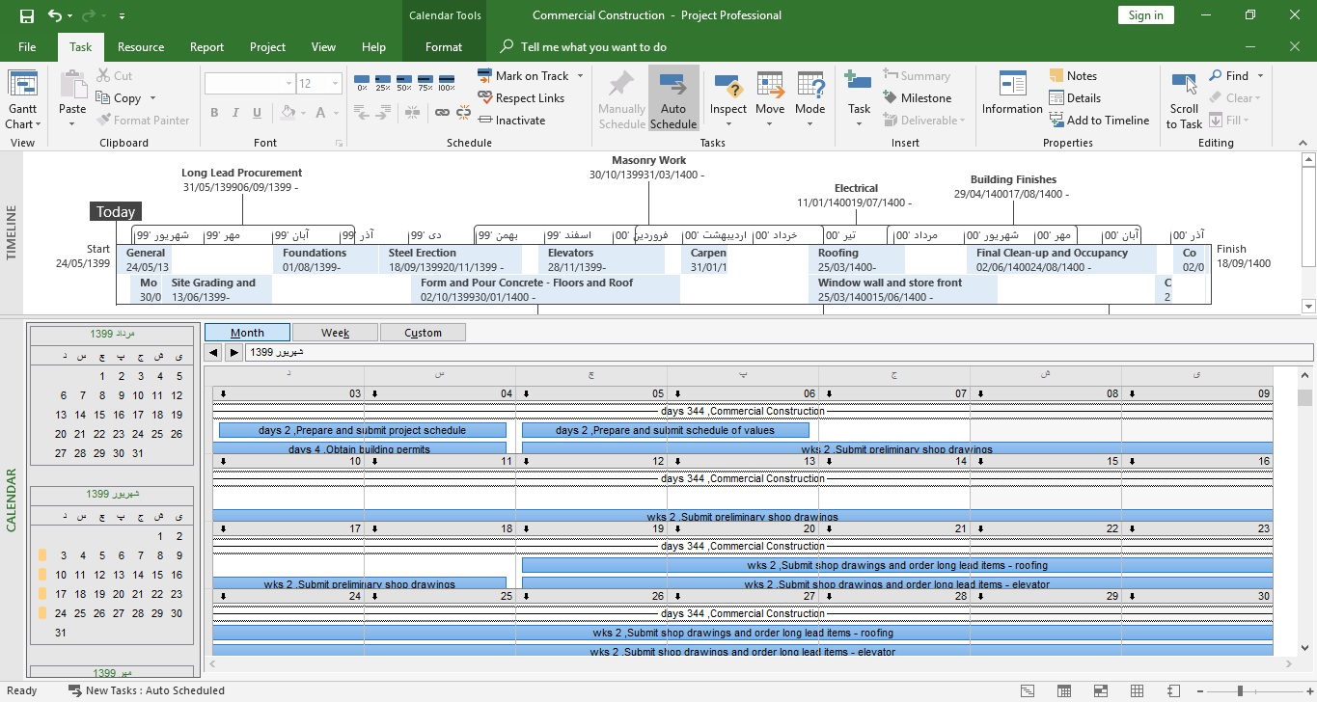
Task: Click the Save icon in title bar
Action: (x=26, y=15)
